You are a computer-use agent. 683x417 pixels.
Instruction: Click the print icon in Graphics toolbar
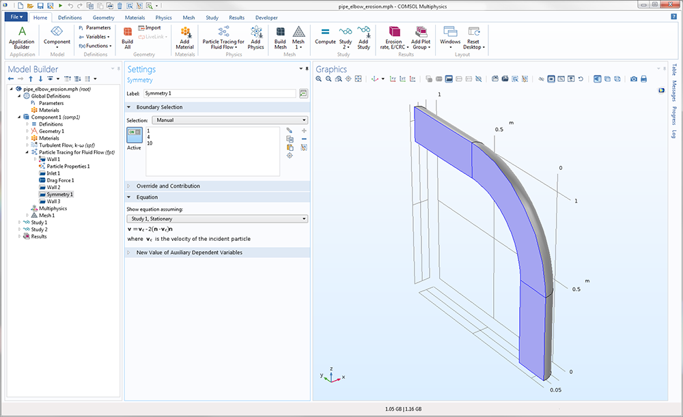pos(645,79)
